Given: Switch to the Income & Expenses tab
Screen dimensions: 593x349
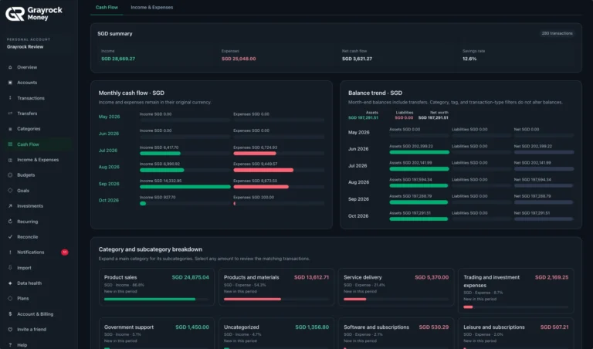Looking at the screenshot, I should [151, 7].
